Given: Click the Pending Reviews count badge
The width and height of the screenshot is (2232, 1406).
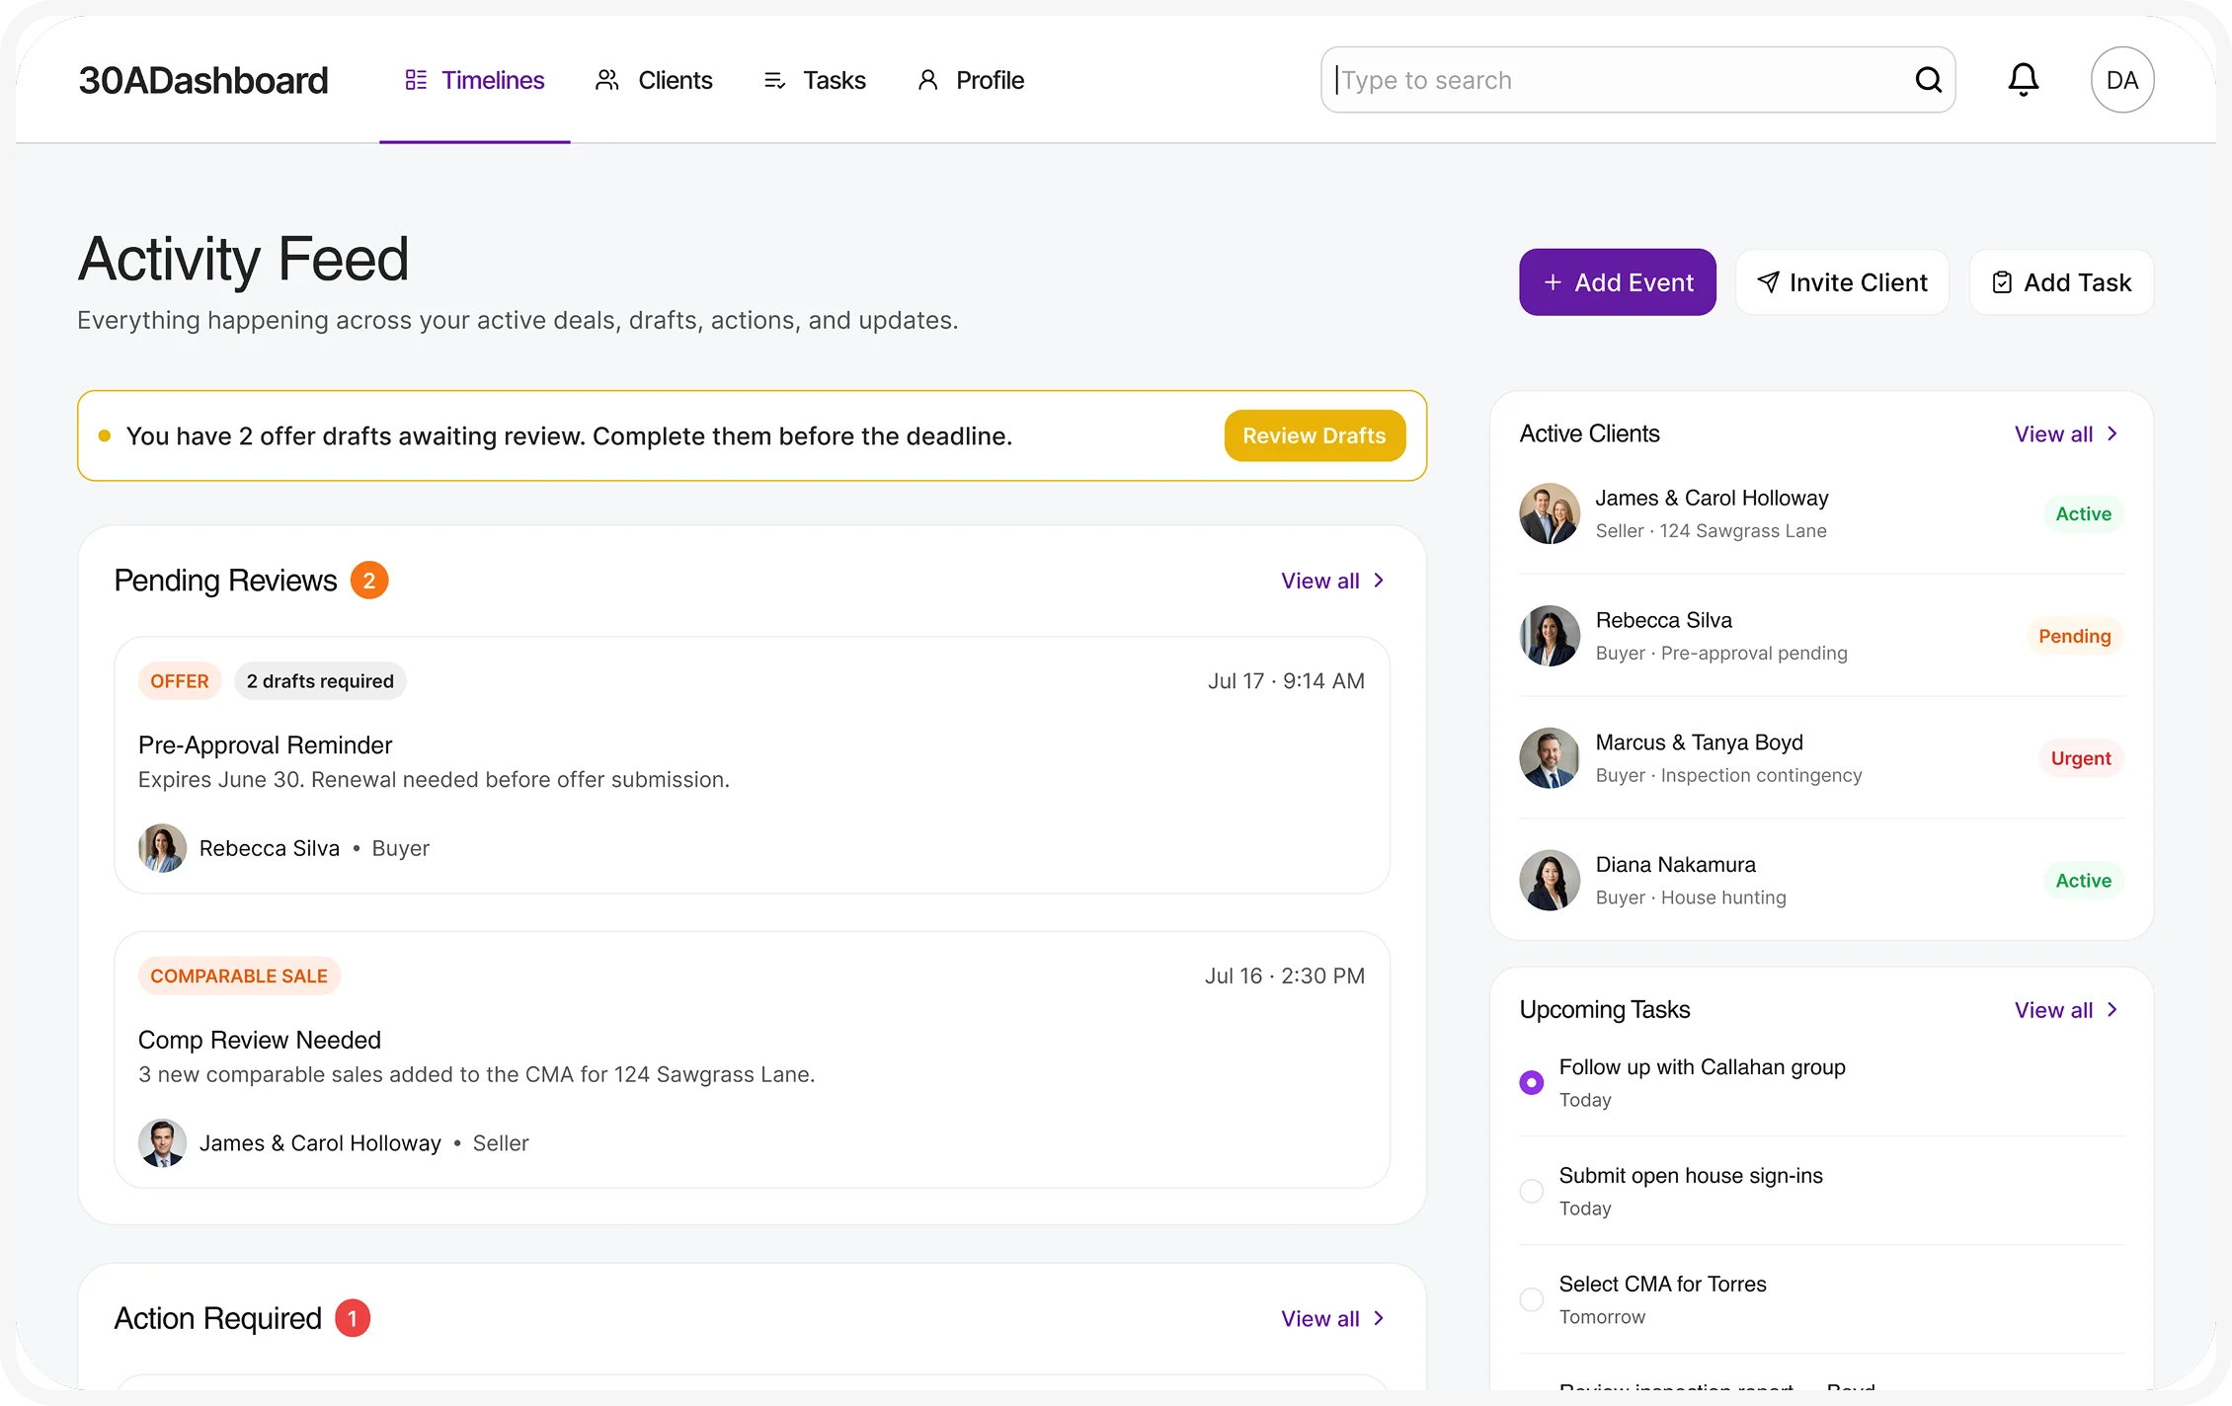Looking at the screenshot, I should [x=369, y=581].
